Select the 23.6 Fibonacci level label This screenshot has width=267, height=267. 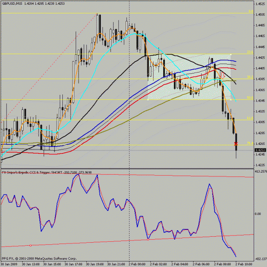pos(250,52)
